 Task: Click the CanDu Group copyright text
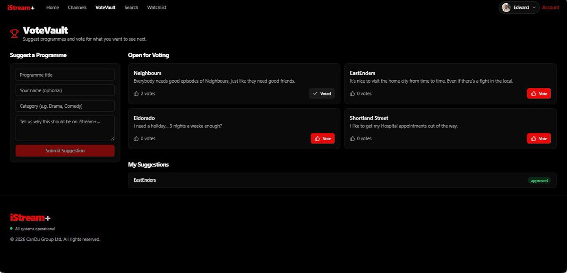click(55, 239)
